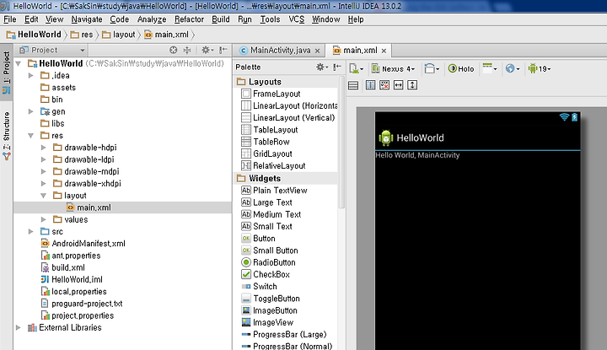This screenshot has height=350, width=607.
Task: Open the Navigate menu
Action: (x=87, y=19)
